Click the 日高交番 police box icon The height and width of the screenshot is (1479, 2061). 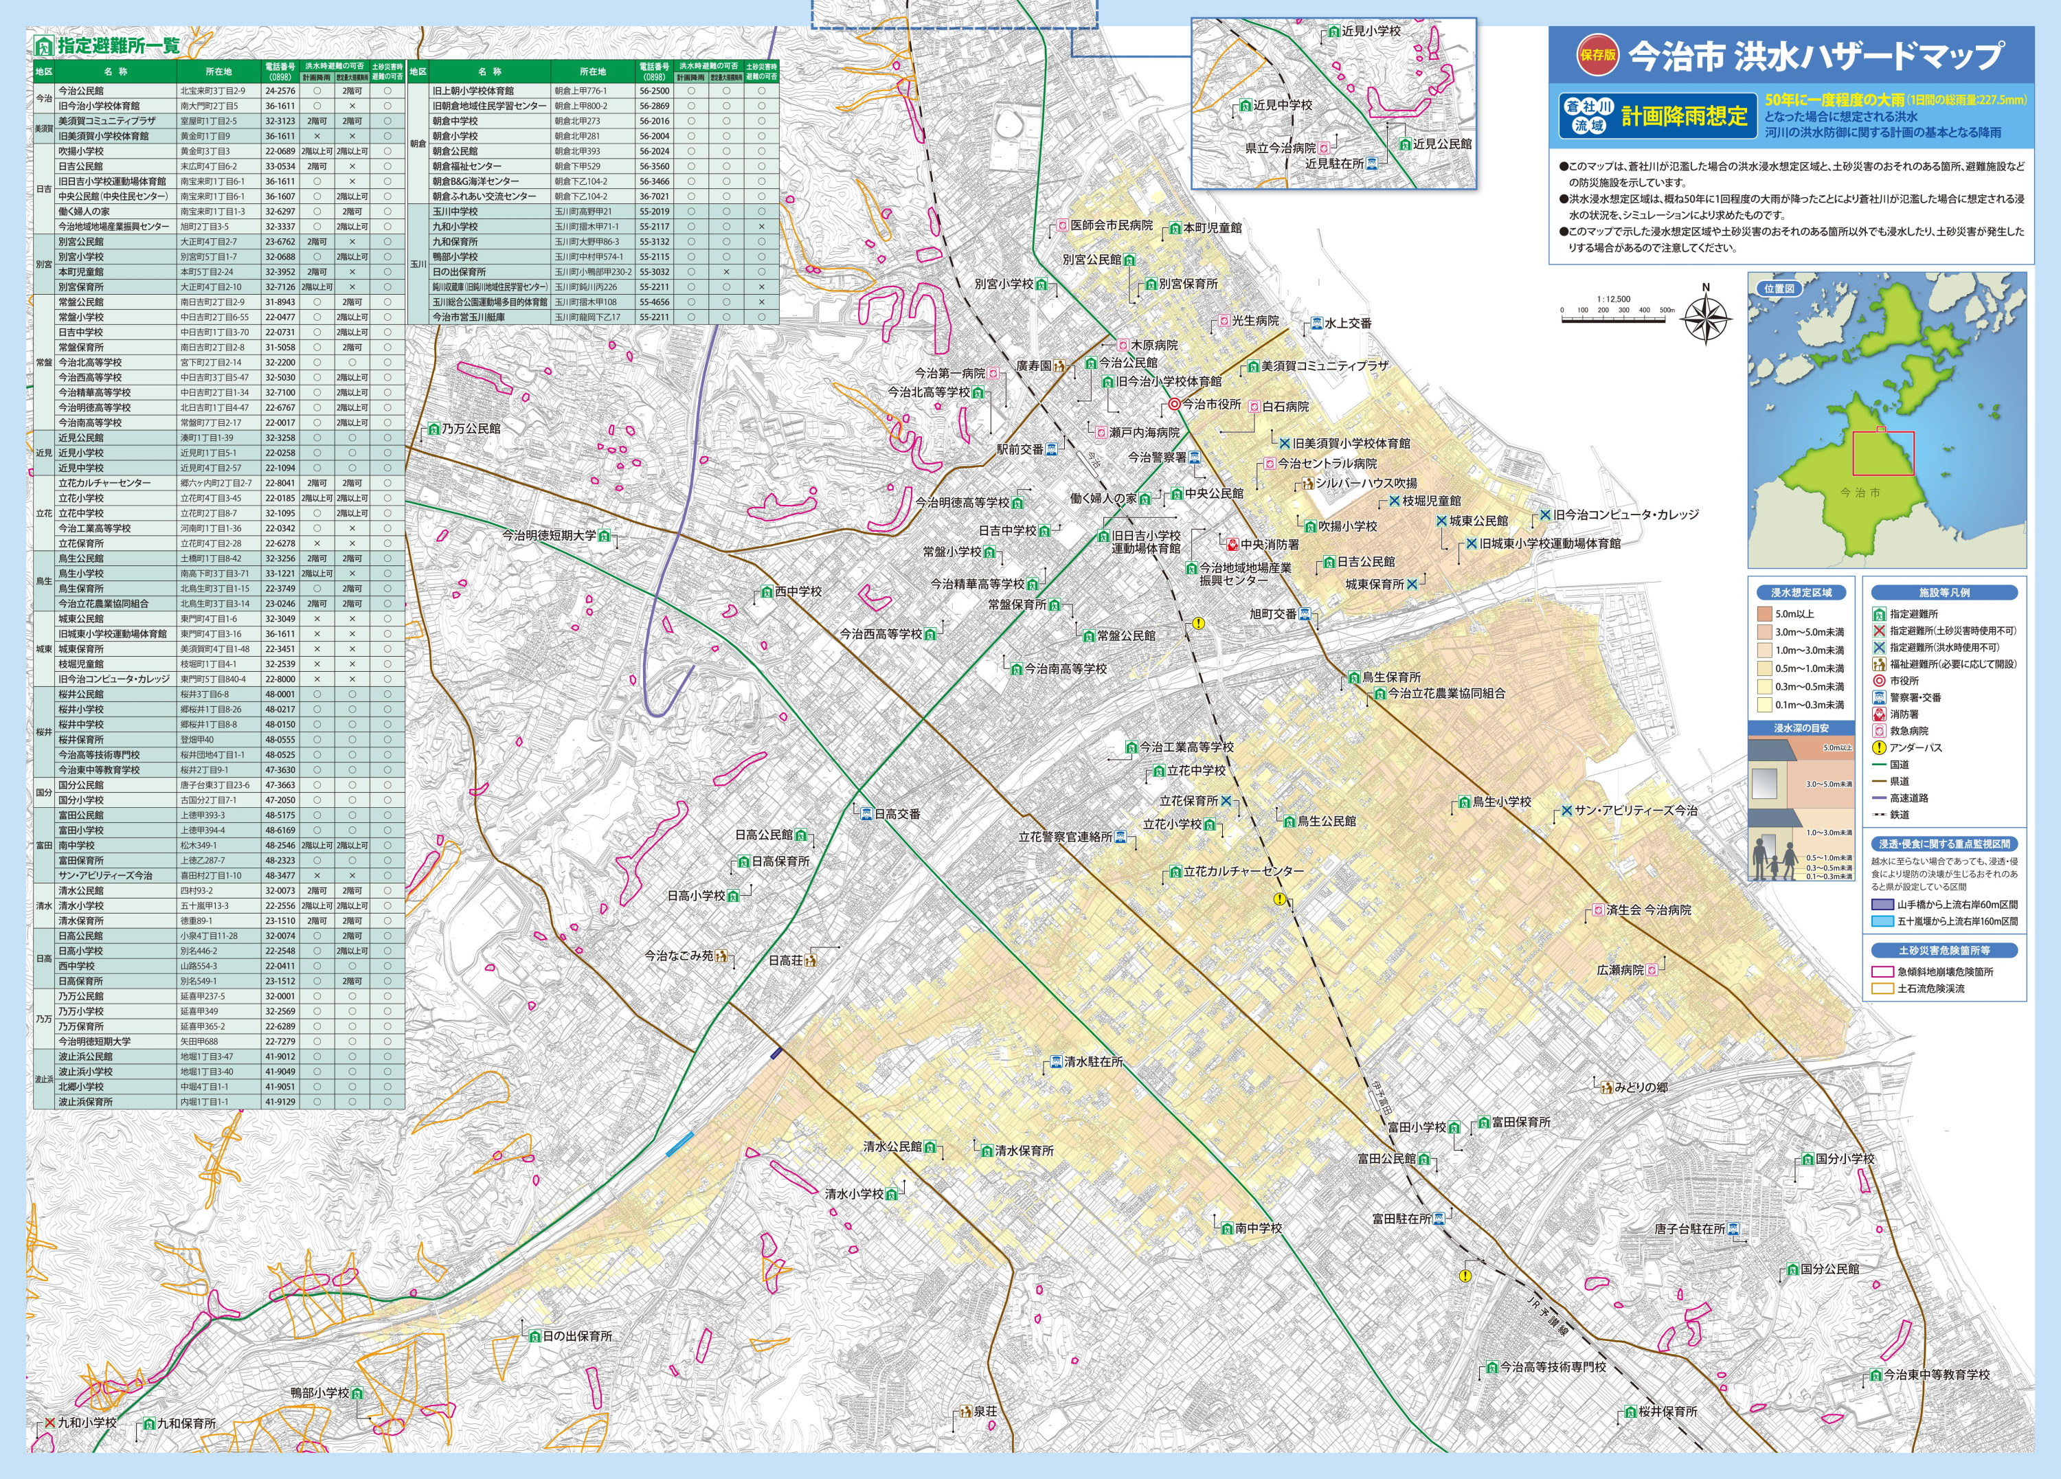tap(867, 814)
